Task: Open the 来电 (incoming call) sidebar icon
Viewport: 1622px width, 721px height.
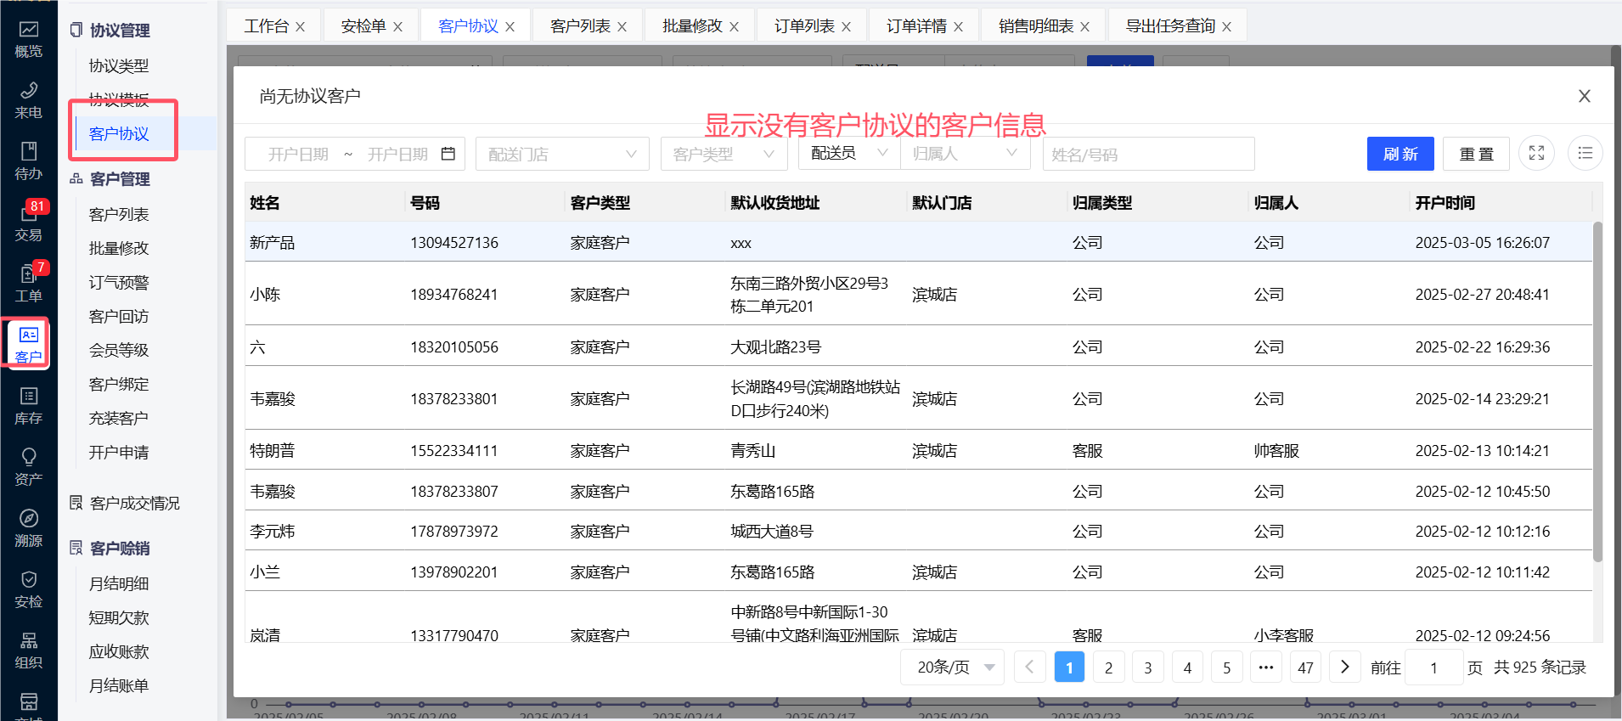Action: [28, 99]
